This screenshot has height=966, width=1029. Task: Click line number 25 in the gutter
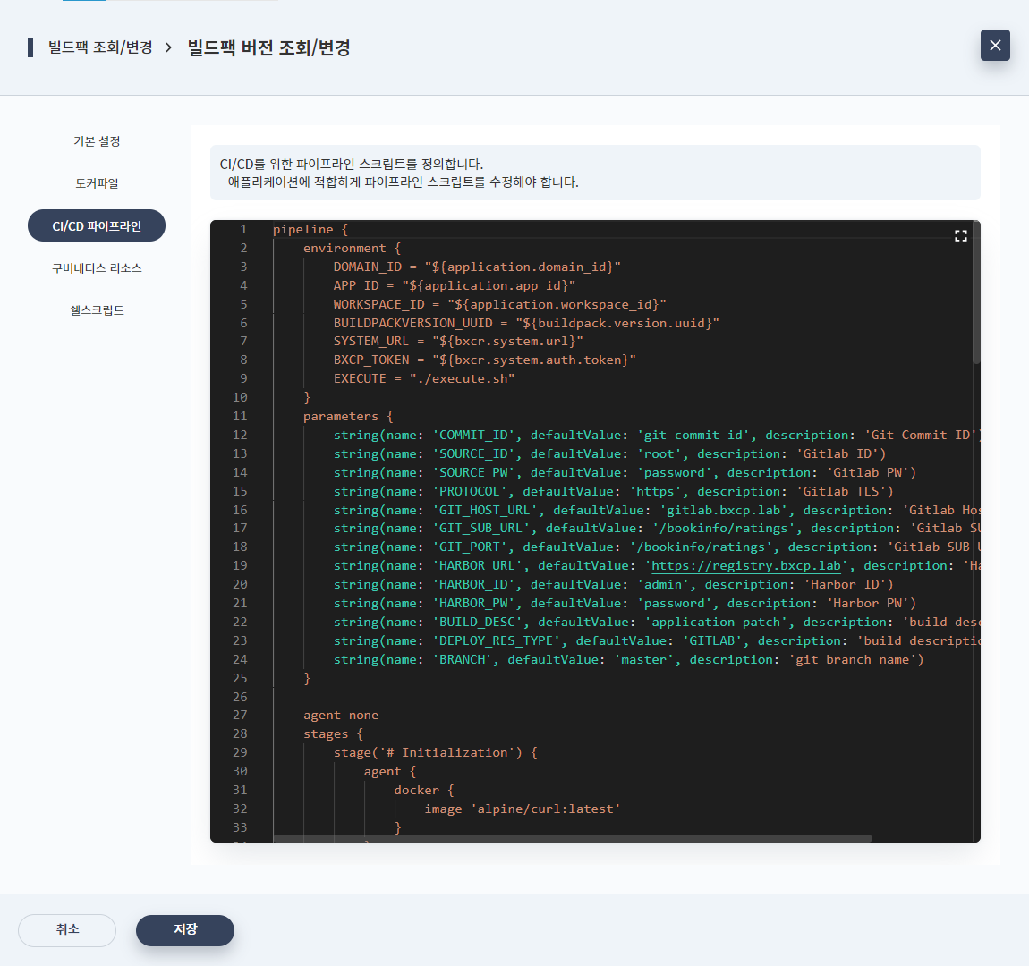pyautogui.click(x=240, y=678)
